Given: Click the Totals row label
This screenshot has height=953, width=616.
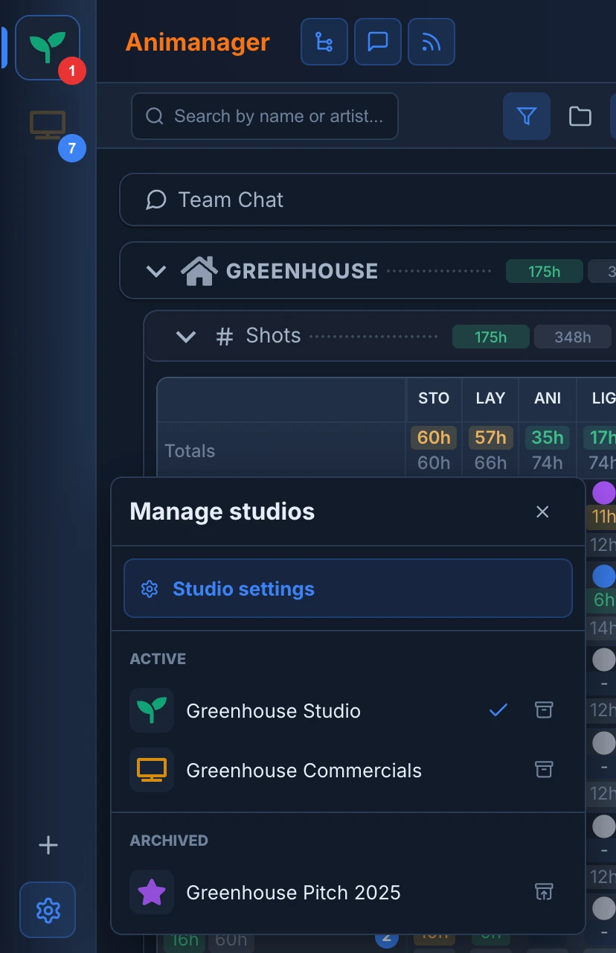Looking at the screenshot, I should [190, 451].
